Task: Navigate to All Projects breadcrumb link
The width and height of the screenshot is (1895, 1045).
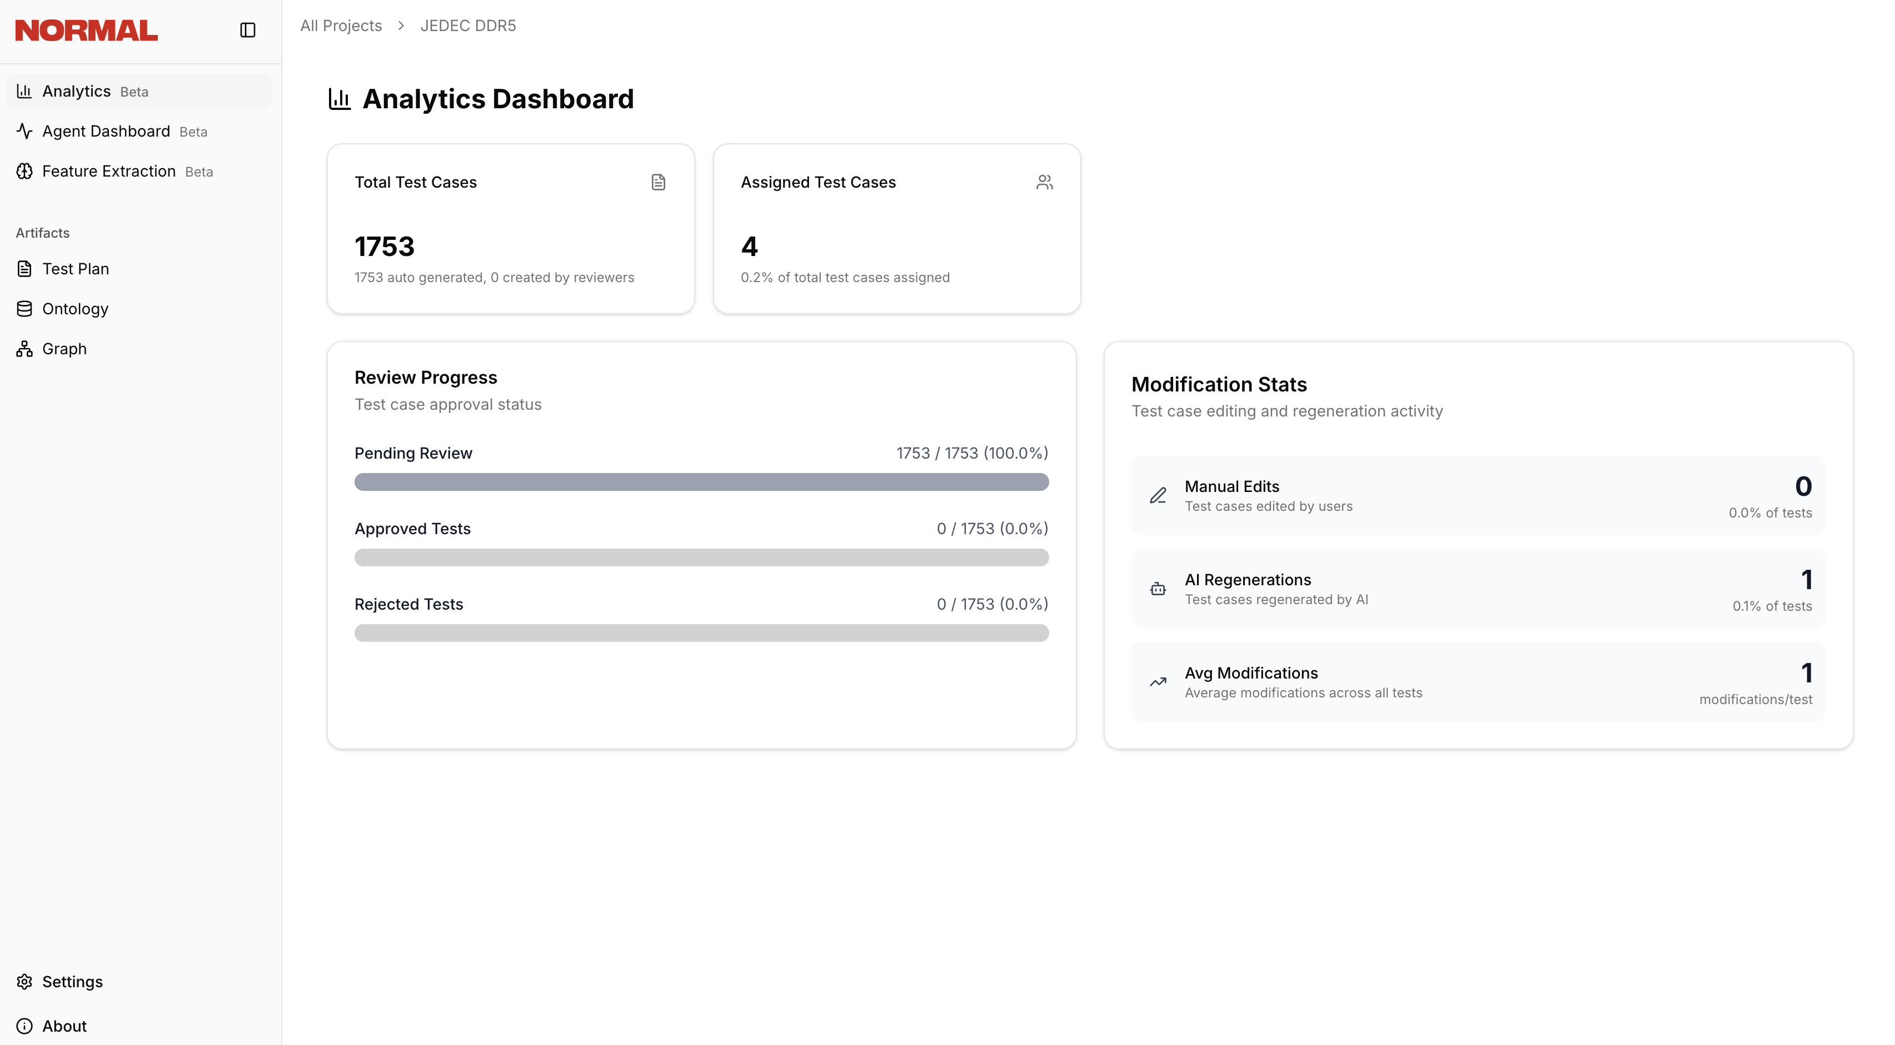Action: [340, 25]
